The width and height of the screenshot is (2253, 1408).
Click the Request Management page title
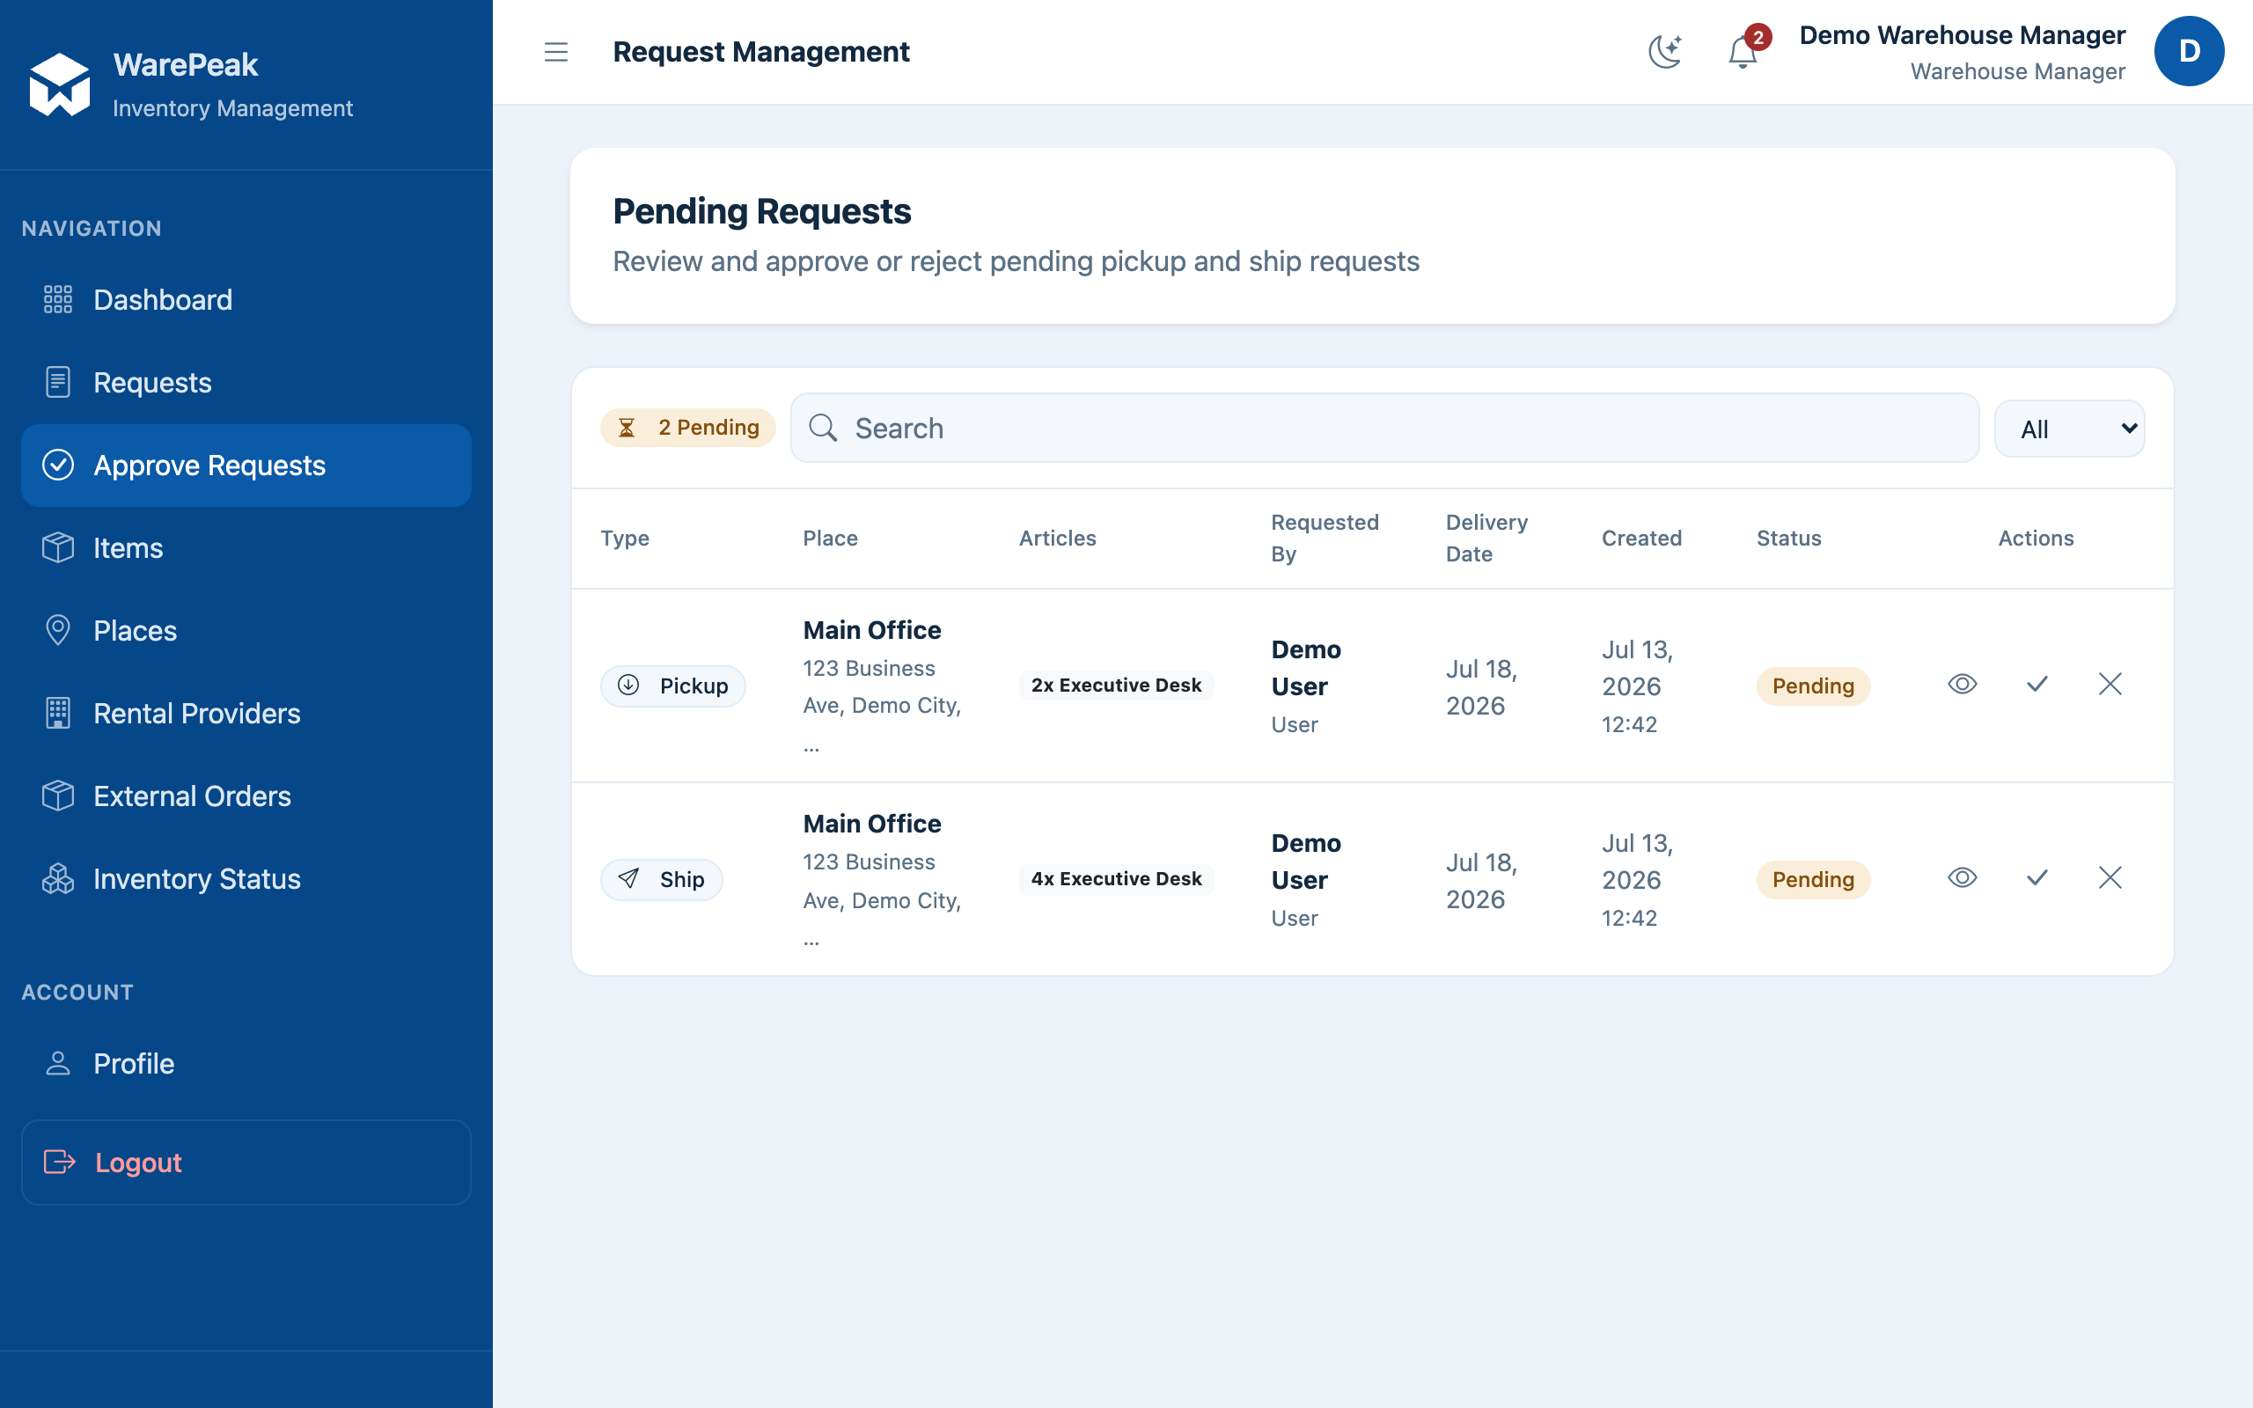pyautogui.click(x=760, y=52)
